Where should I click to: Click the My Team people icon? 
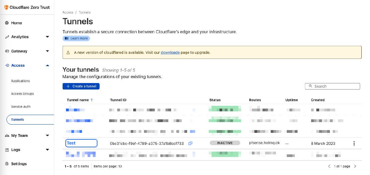pos(7,136)
